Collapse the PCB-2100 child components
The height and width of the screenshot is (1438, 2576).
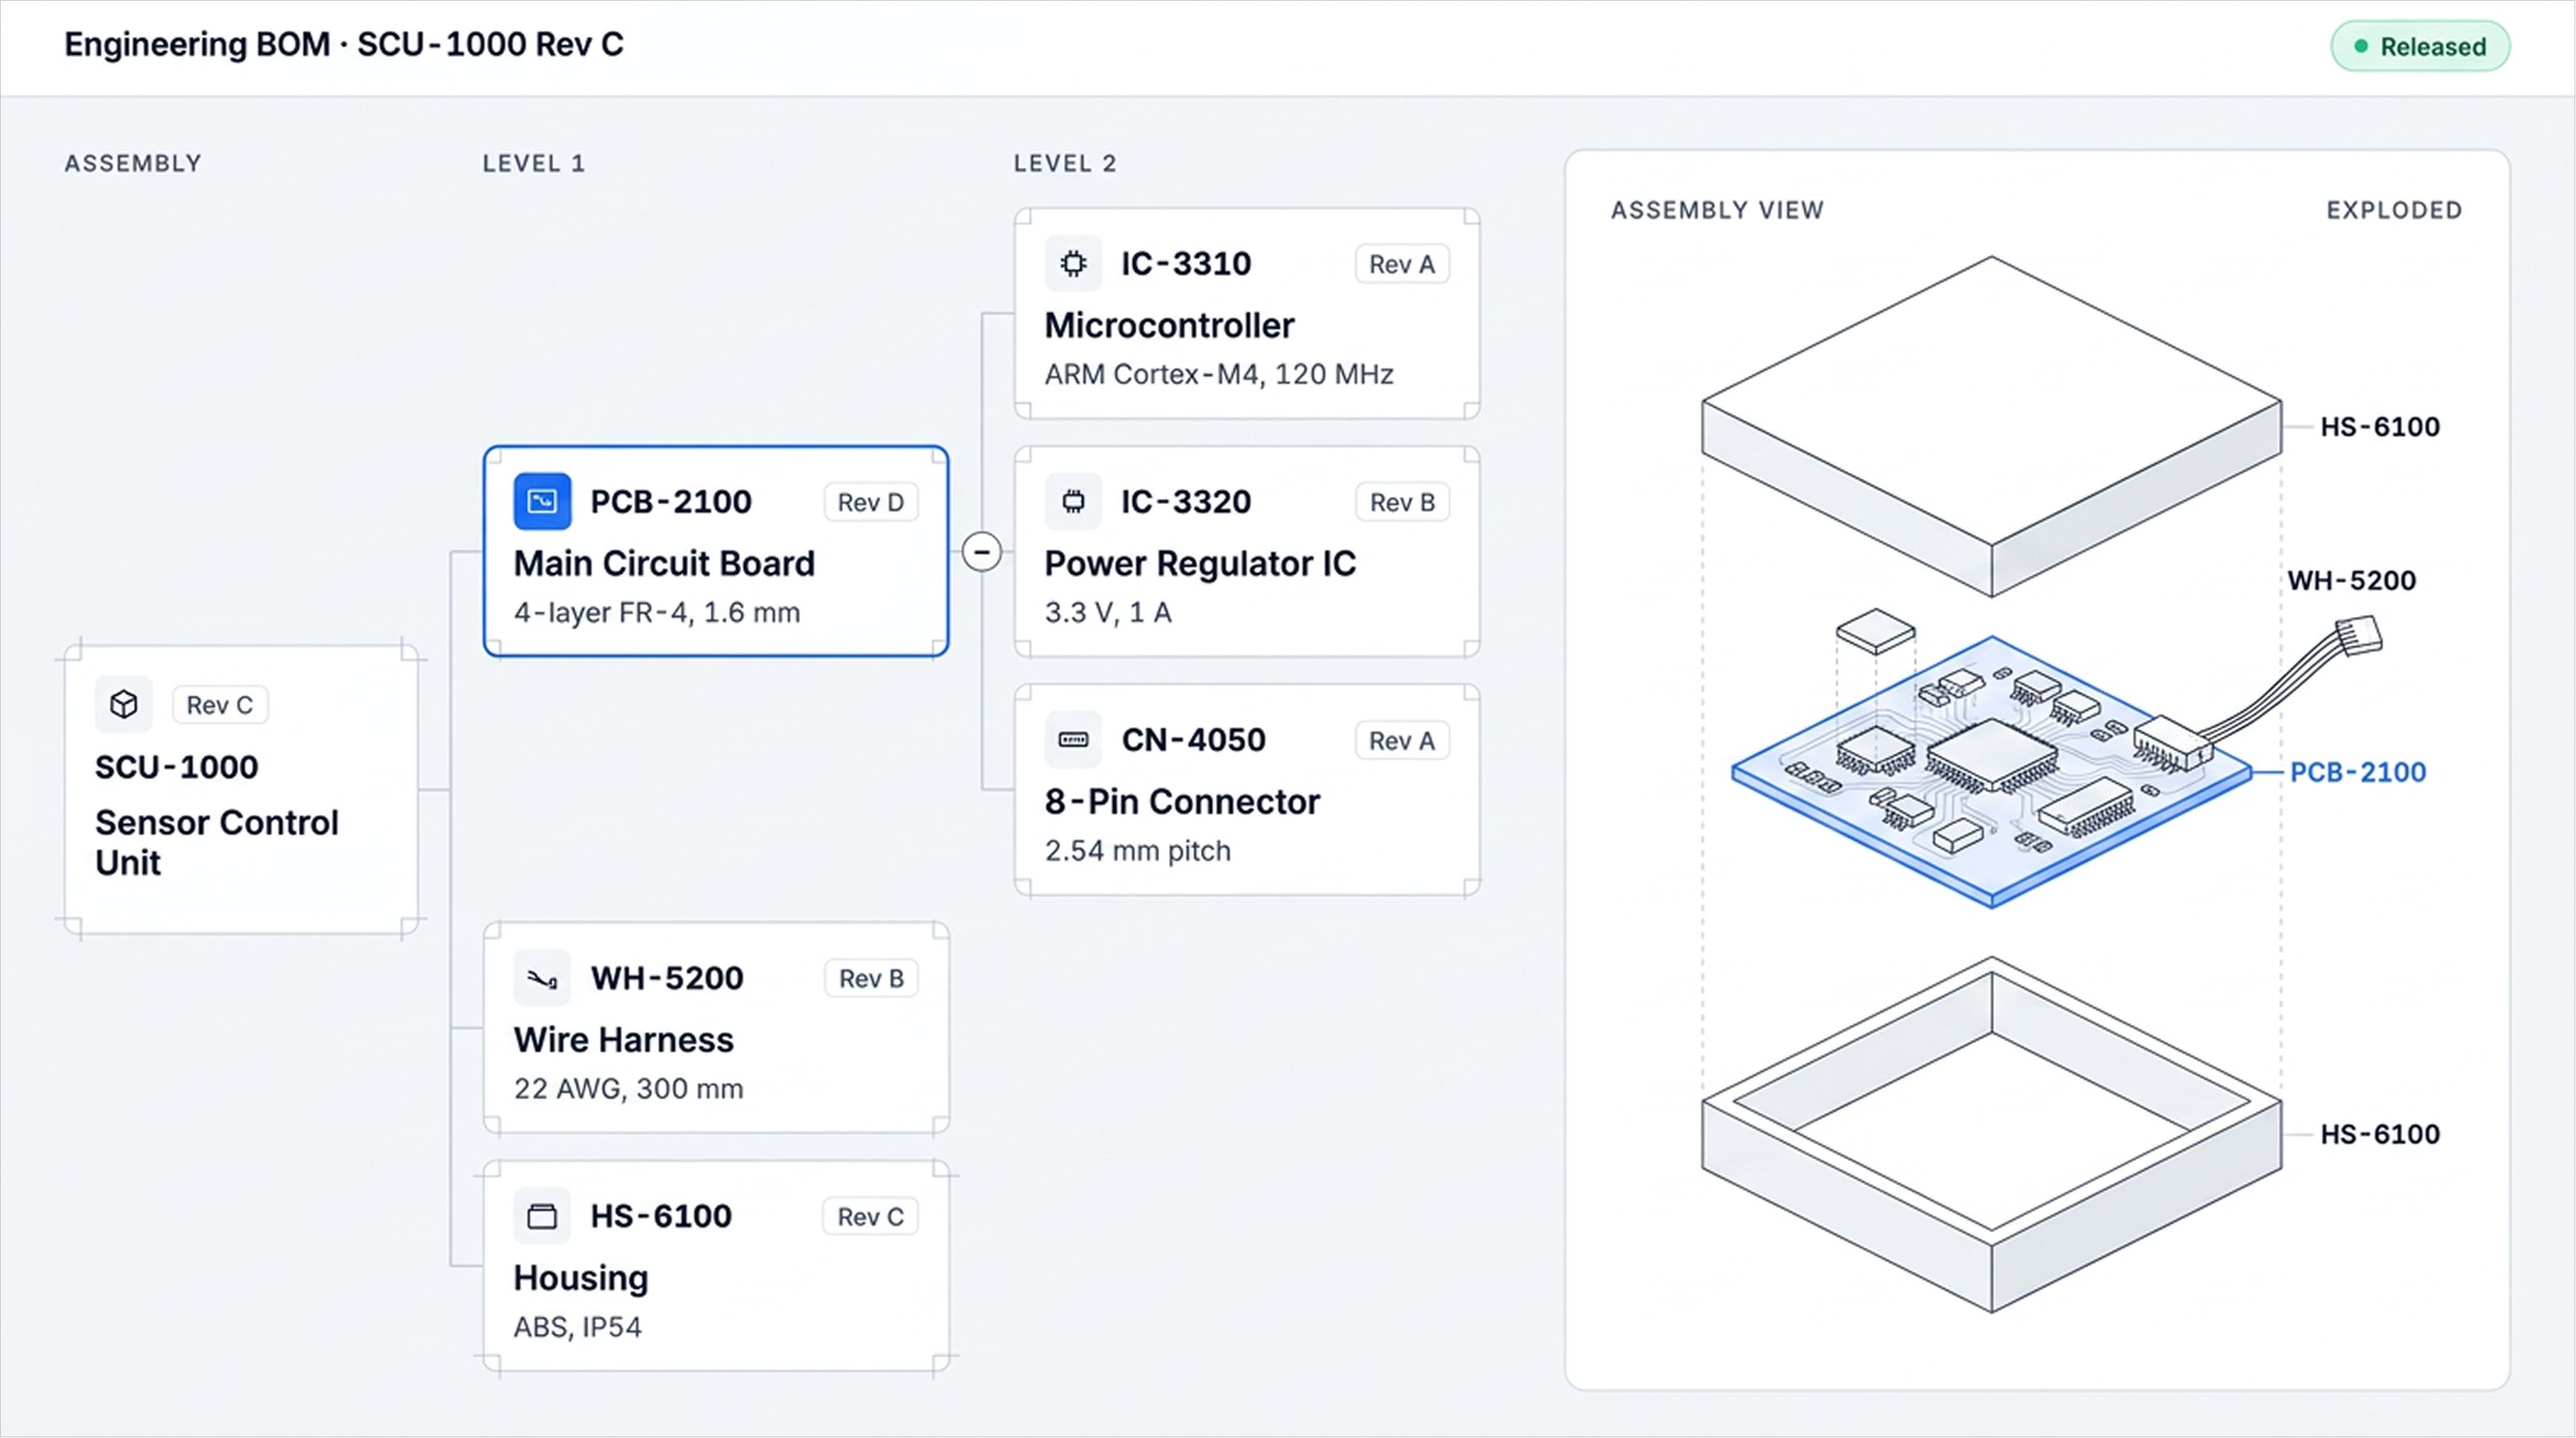[982, 551]
